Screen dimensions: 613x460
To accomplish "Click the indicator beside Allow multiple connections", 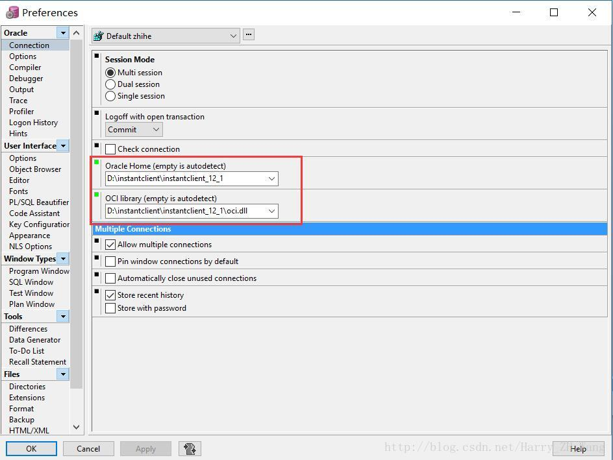I will (97, 241).
